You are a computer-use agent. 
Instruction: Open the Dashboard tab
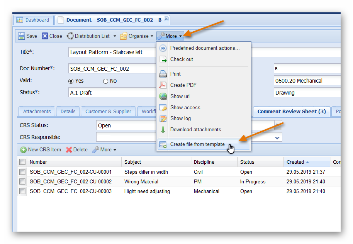[33, 20]
